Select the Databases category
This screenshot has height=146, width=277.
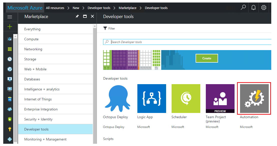click(55, 79)
